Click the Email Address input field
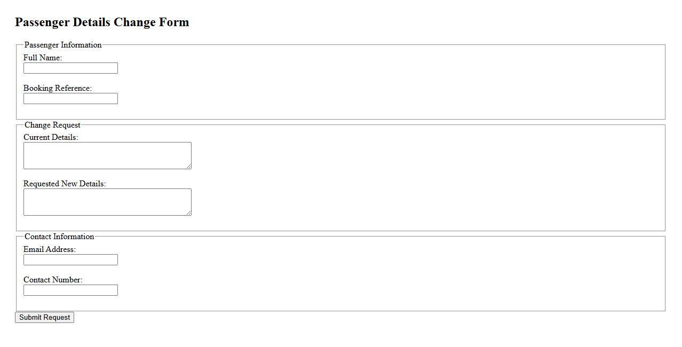 pyautogui.click(x=70, y=260)
